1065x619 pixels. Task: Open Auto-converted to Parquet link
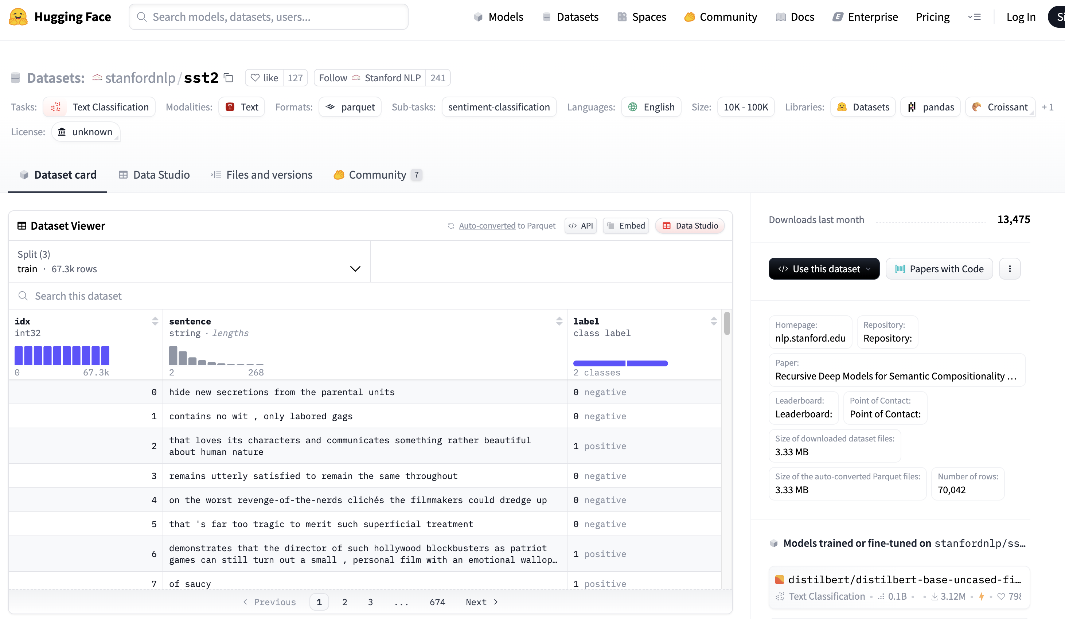click(x=487, y=226)
